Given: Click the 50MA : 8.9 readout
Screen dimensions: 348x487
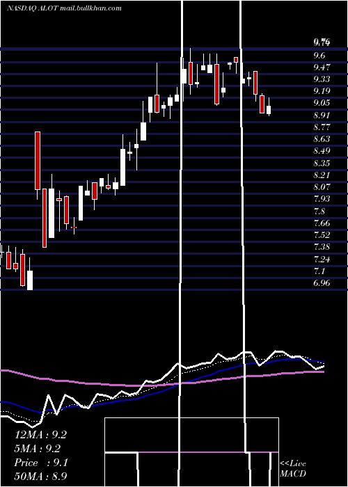Looking at the screenshot, I should [x=40, y=476].
